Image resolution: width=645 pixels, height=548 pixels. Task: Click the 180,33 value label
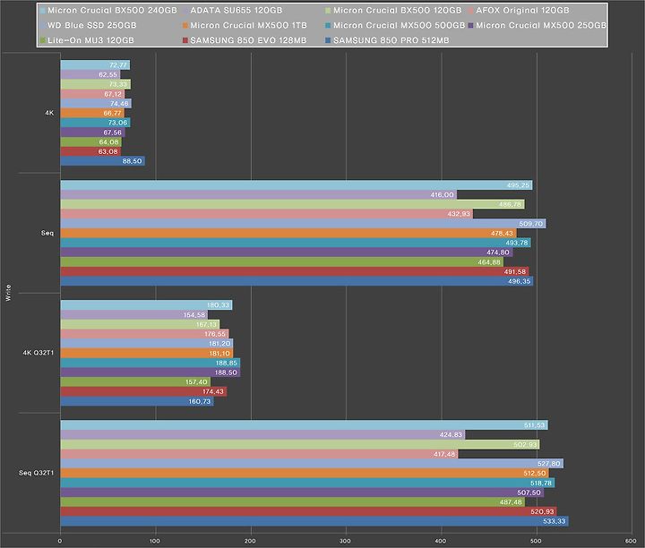pyautogui.click(x=218, y=305)
